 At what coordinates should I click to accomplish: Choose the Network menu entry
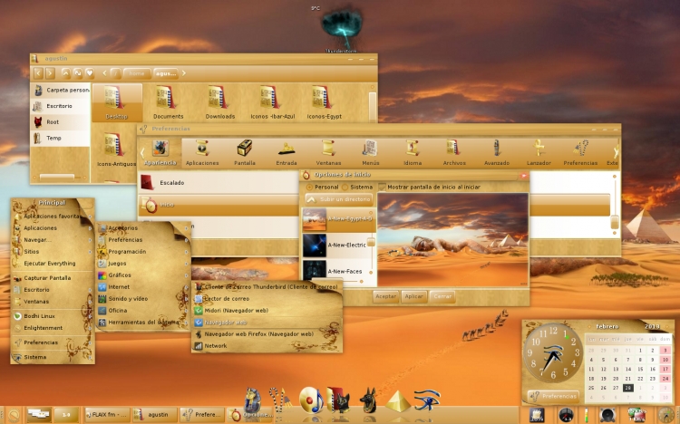(x=267, y=345)
